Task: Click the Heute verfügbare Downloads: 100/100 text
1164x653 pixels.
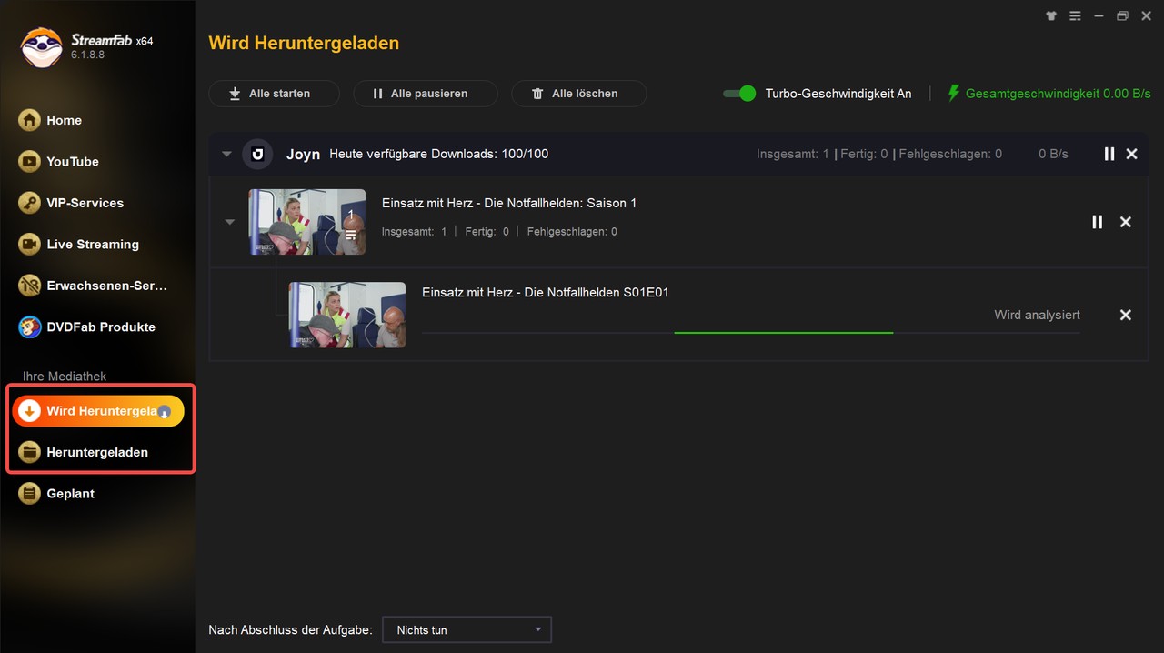Action: 439,154
